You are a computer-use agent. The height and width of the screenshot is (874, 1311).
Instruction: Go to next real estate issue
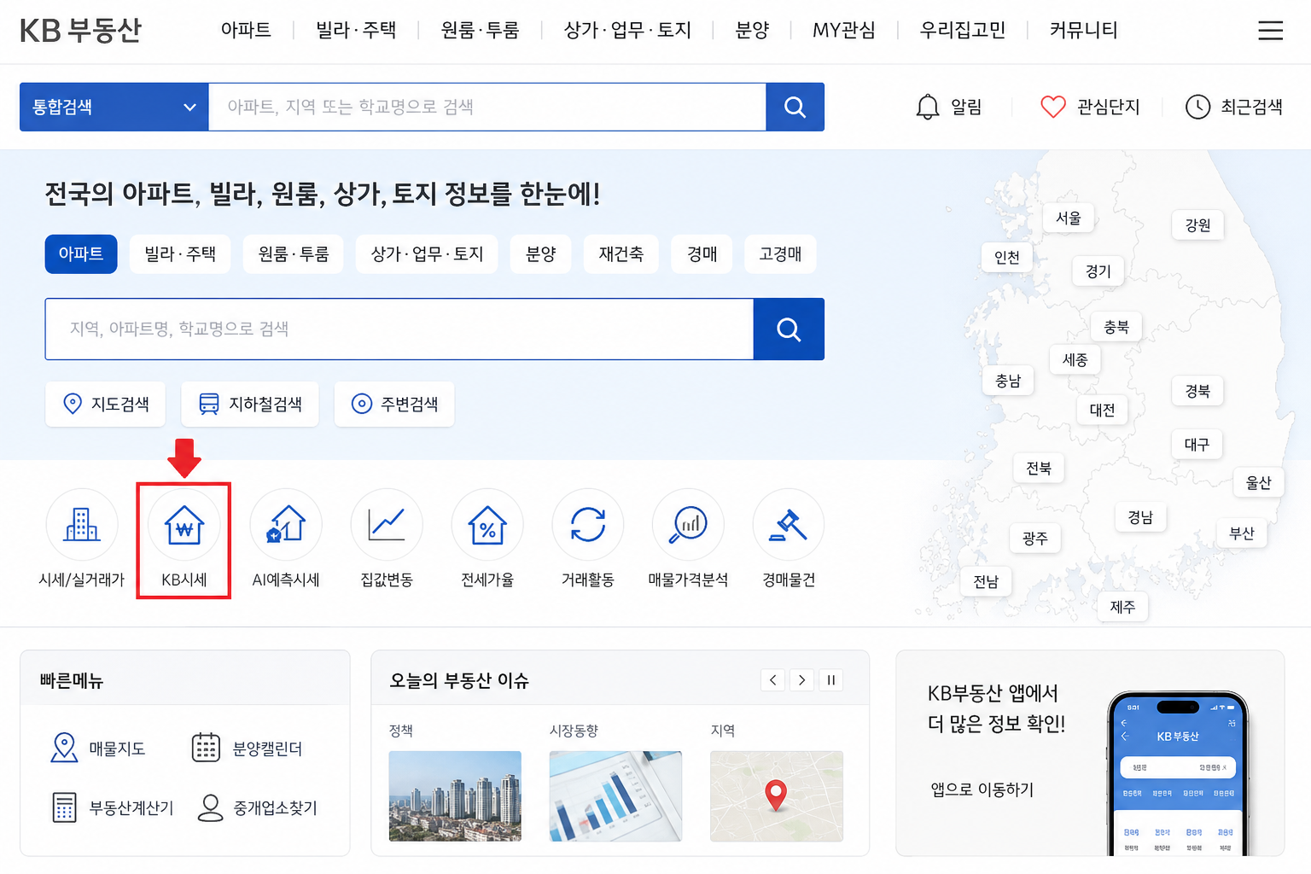pyautogui.click(x=801, y=680)
